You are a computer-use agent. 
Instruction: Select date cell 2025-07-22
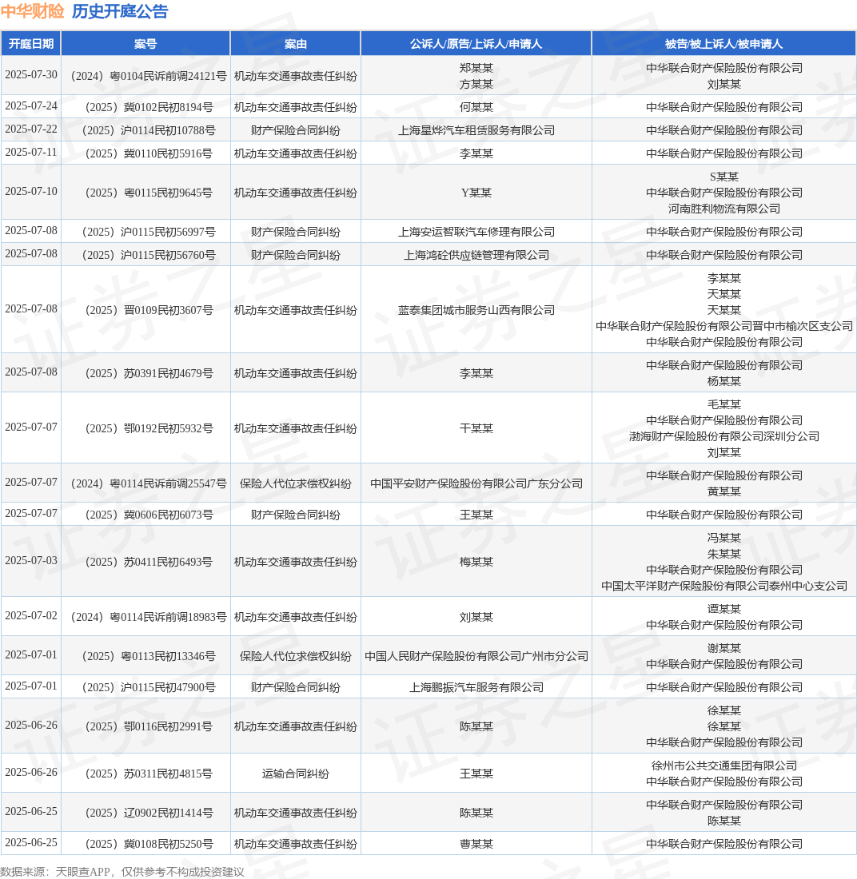pyautogui.click(x=31, y=129)
